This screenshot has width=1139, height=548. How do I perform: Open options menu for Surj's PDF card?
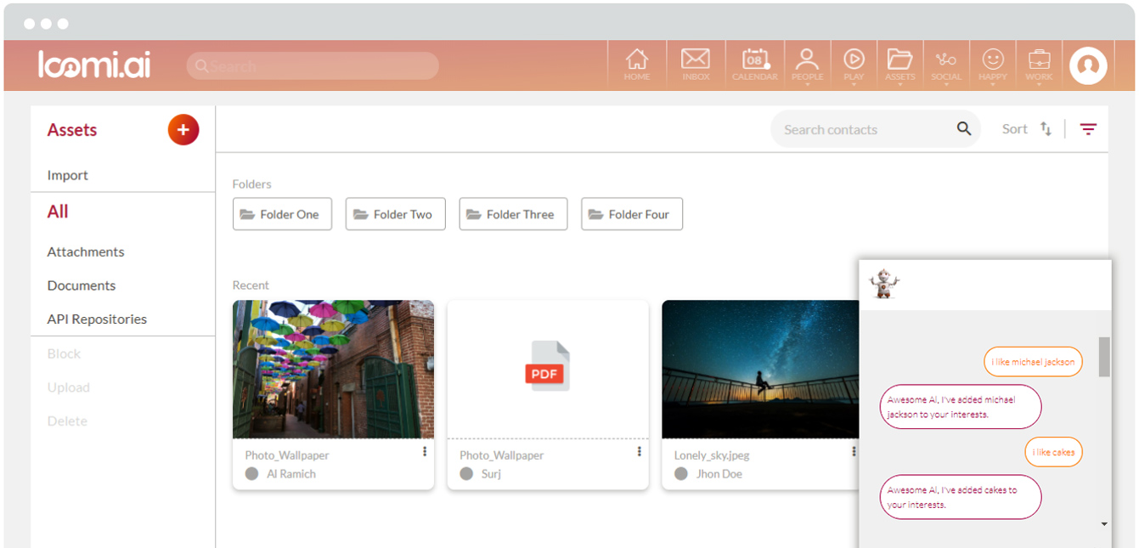point(639,452)
